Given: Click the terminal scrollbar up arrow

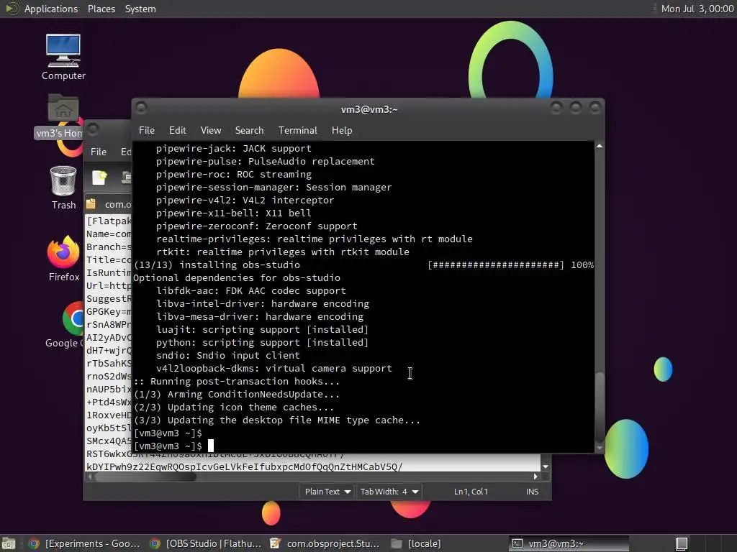Looking at the screenshot, I should click(600, 147).
